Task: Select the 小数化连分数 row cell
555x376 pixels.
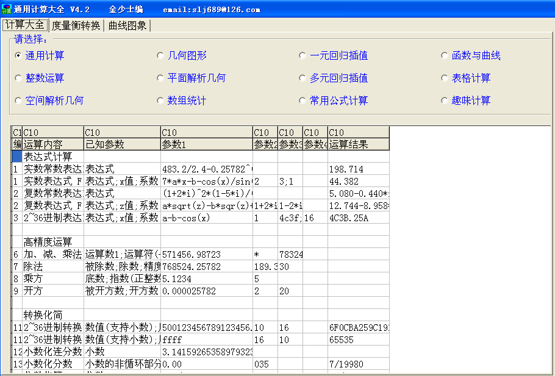Action: [53, 352]
